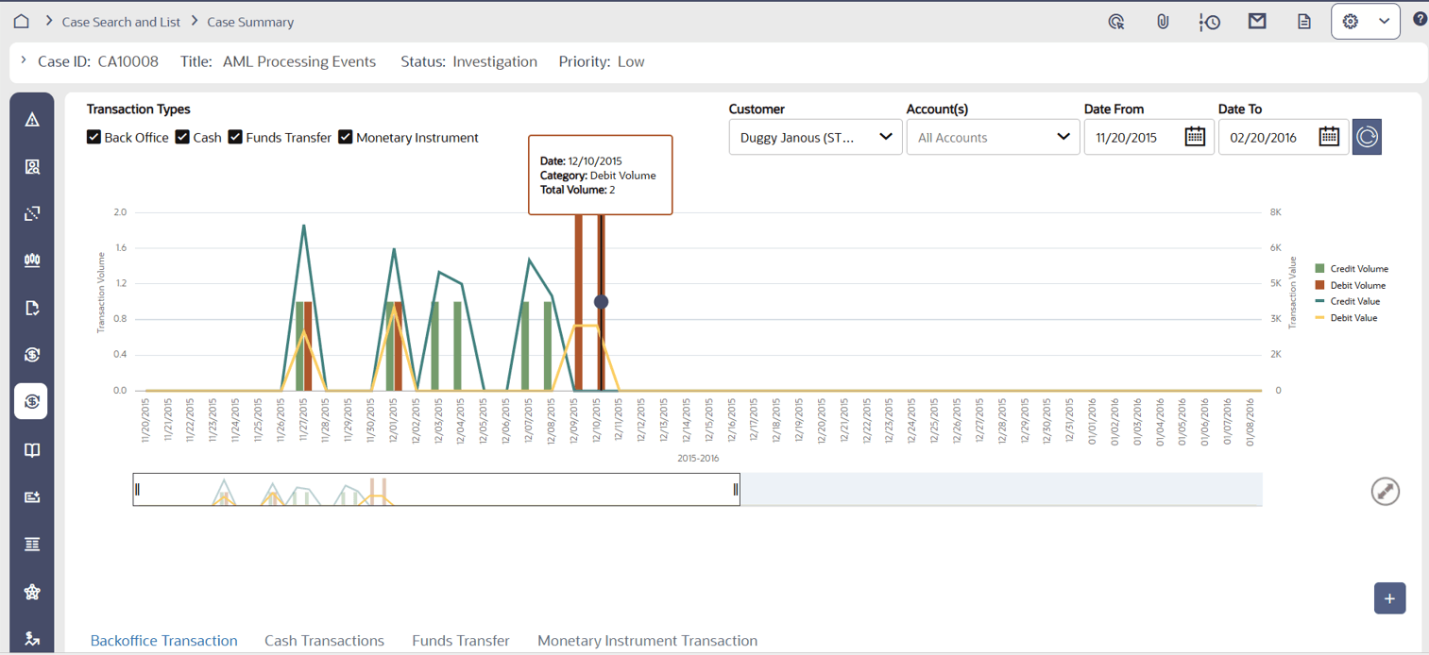Open the settings gear dropdown chevron
Screen dimensions: 1429x655
(x=1383, y=20)
